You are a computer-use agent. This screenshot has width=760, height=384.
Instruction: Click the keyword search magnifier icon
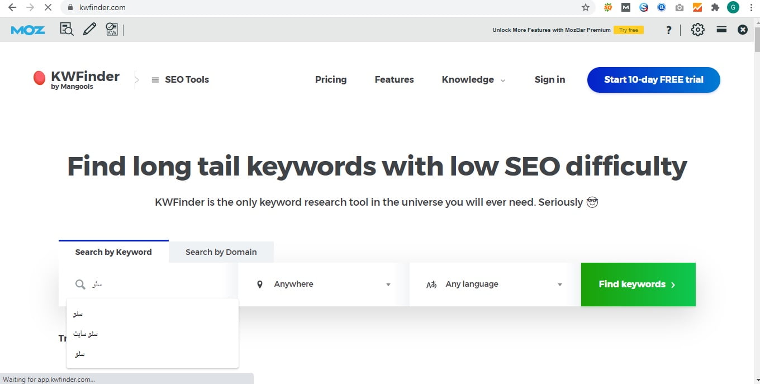click(80, 285)
